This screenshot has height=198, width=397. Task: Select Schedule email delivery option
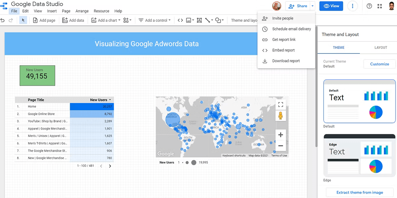(x=286, y=29)
